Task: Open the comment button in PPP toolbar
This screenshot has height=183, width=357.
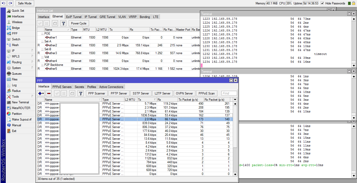Action: point(72,93)
